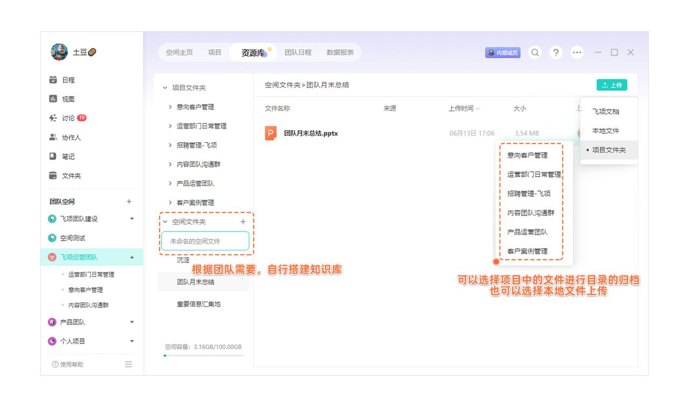Image resolution: width=689 pixels, height=407 pixels.
Task: Switch to the 团队日程 tab
Action: 298,52
